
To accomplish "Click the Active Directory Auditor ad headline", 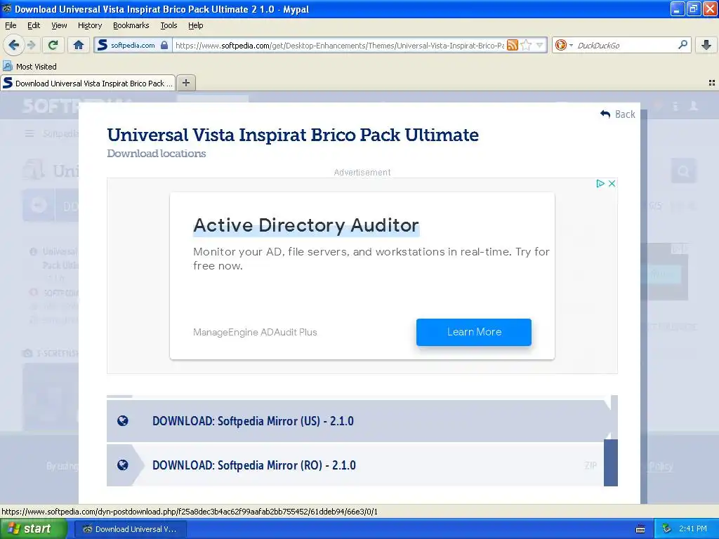I will click(x=306, y=225).
